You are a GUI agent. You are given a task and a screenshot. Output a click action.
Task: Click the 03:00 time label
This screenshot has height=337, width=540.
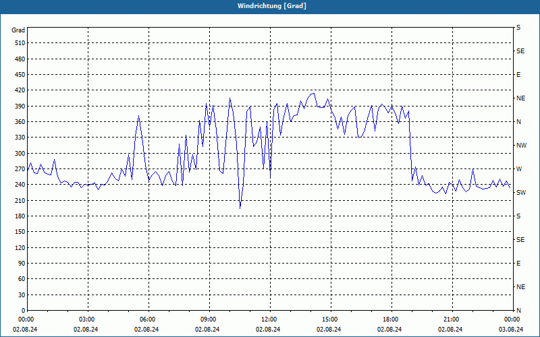coord(86,319)
